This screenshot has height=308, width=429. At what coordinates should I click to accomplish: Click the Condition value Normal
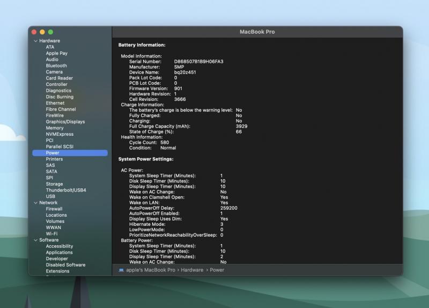coord(168,148)
